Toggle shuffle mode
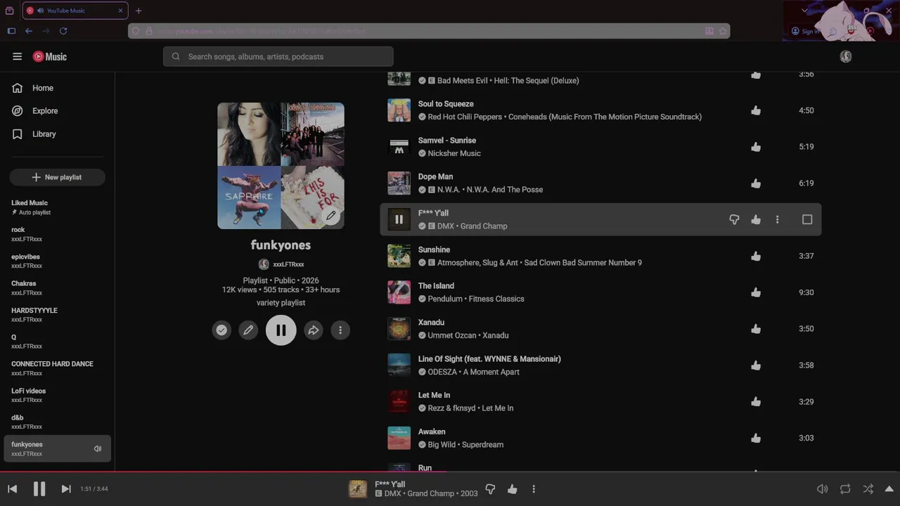The image size is (900, 506). tap(868, 489)
